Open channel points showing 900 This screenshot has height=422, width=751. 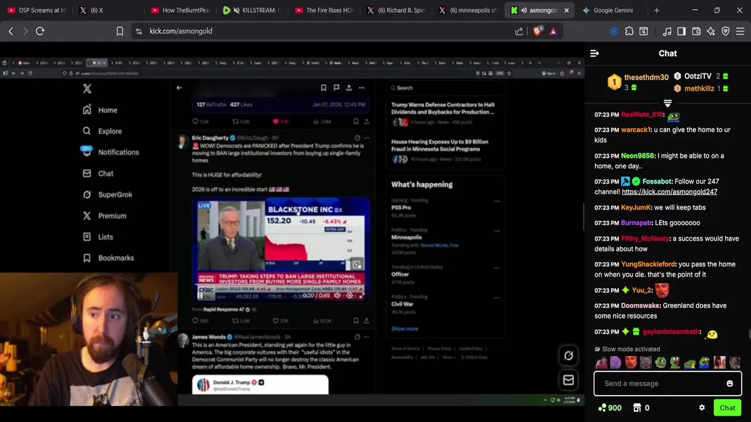click(x=610, y=408)
